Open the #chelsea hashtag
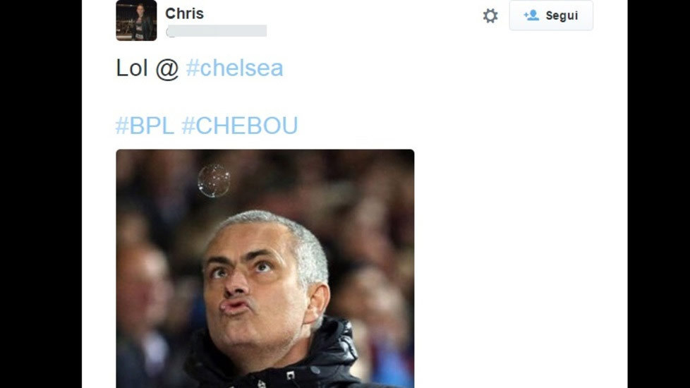 click(234, 68)
